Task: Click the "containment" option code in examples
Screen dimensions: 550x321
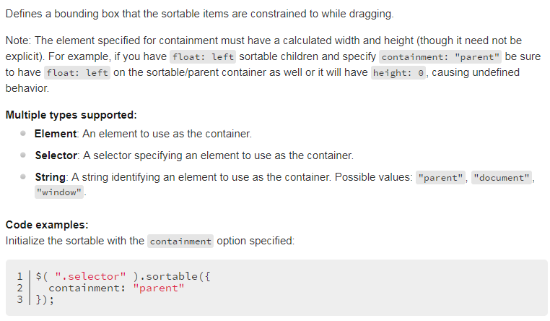Action: coord(180,241)
